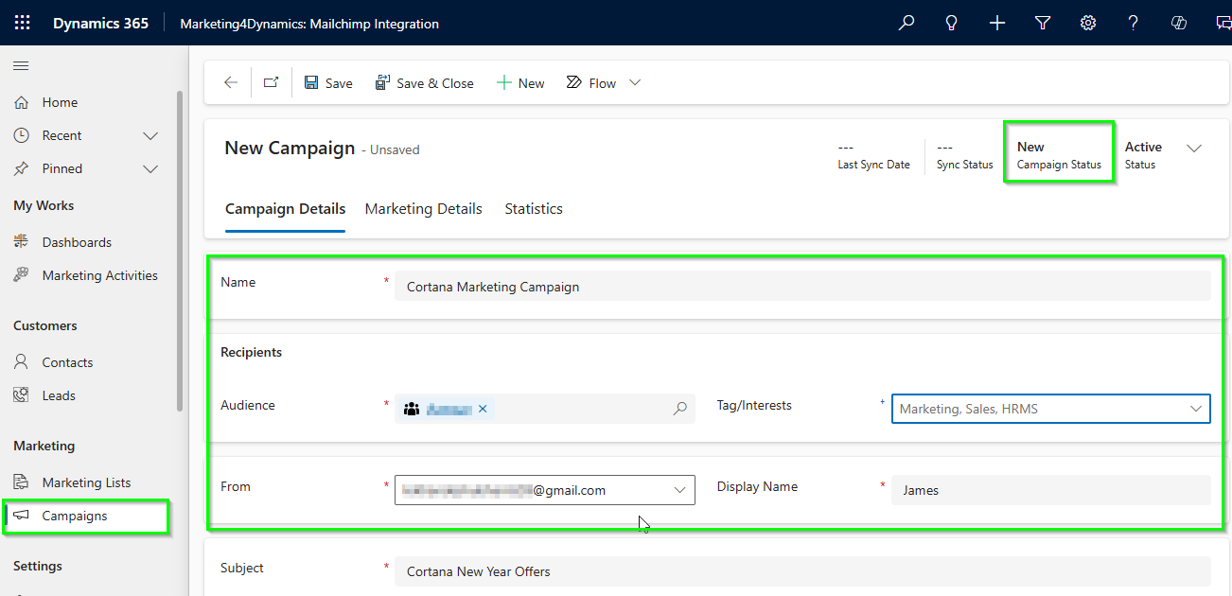Viewport: 1232px width, 596px height.
Task: Open the Tag/Interests selection dropdown
Action: [x=1196, y=409]
